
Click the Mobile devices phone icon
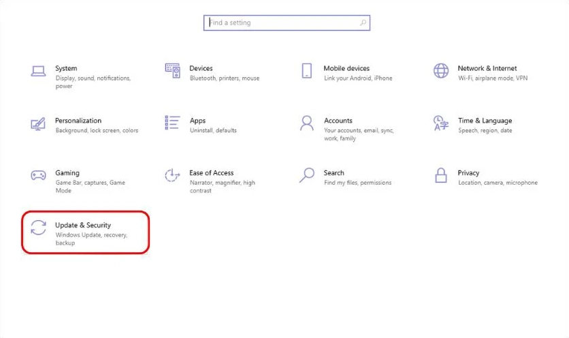click(307, 70)
